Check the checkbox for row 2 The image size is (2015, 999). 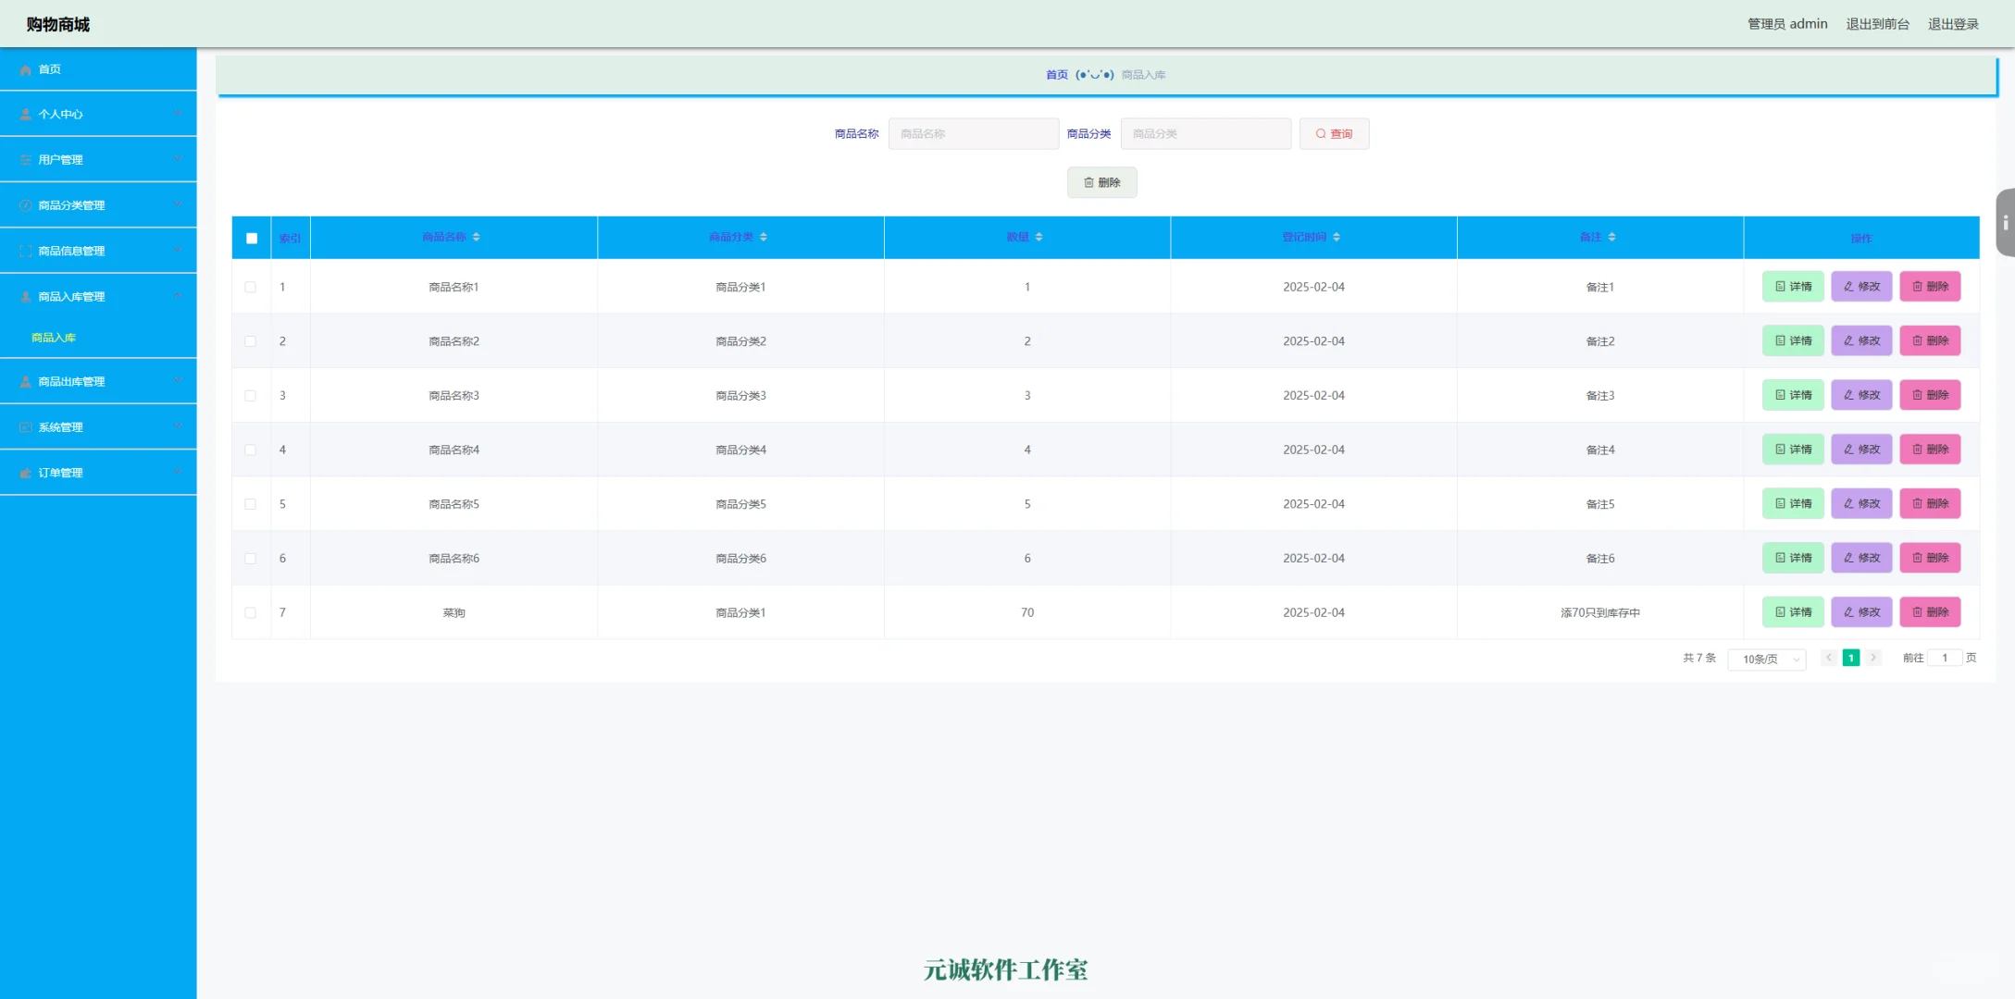pos(251,341)
